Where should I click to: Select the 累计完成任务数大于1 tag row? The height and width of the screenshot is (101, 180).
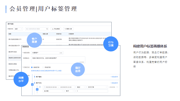tap(15, 39)
